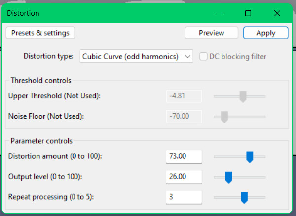Click the chevron arrow beside Cubic Curve
296x216 pixels.
(187, 57)
